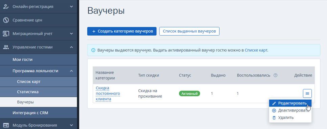Follow the Списке карт link in the notice
The image size is (327, 129).
point(256,50)
